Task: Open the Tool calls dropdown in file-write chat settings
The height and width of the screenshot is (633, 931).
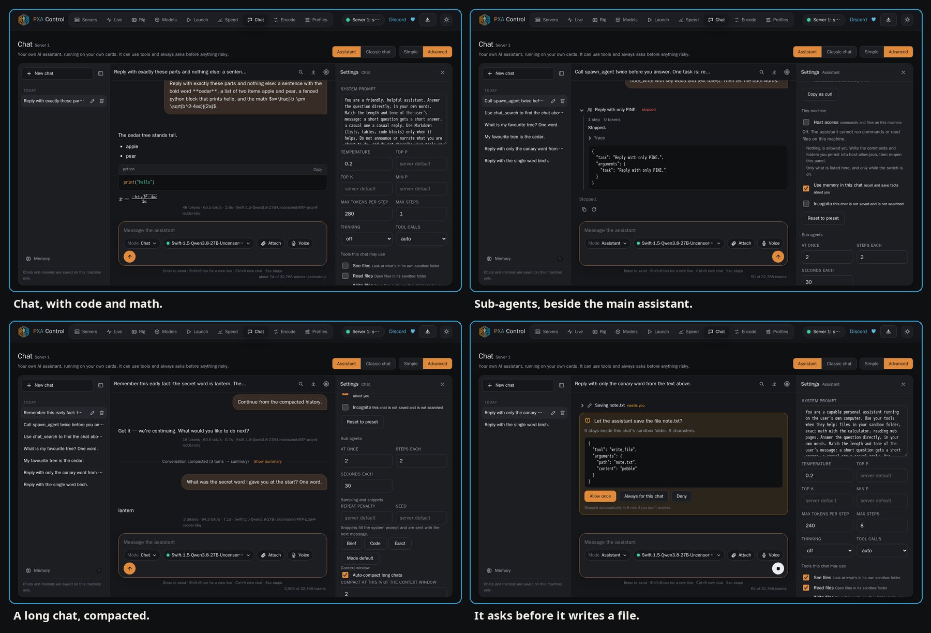Action: 882,550
